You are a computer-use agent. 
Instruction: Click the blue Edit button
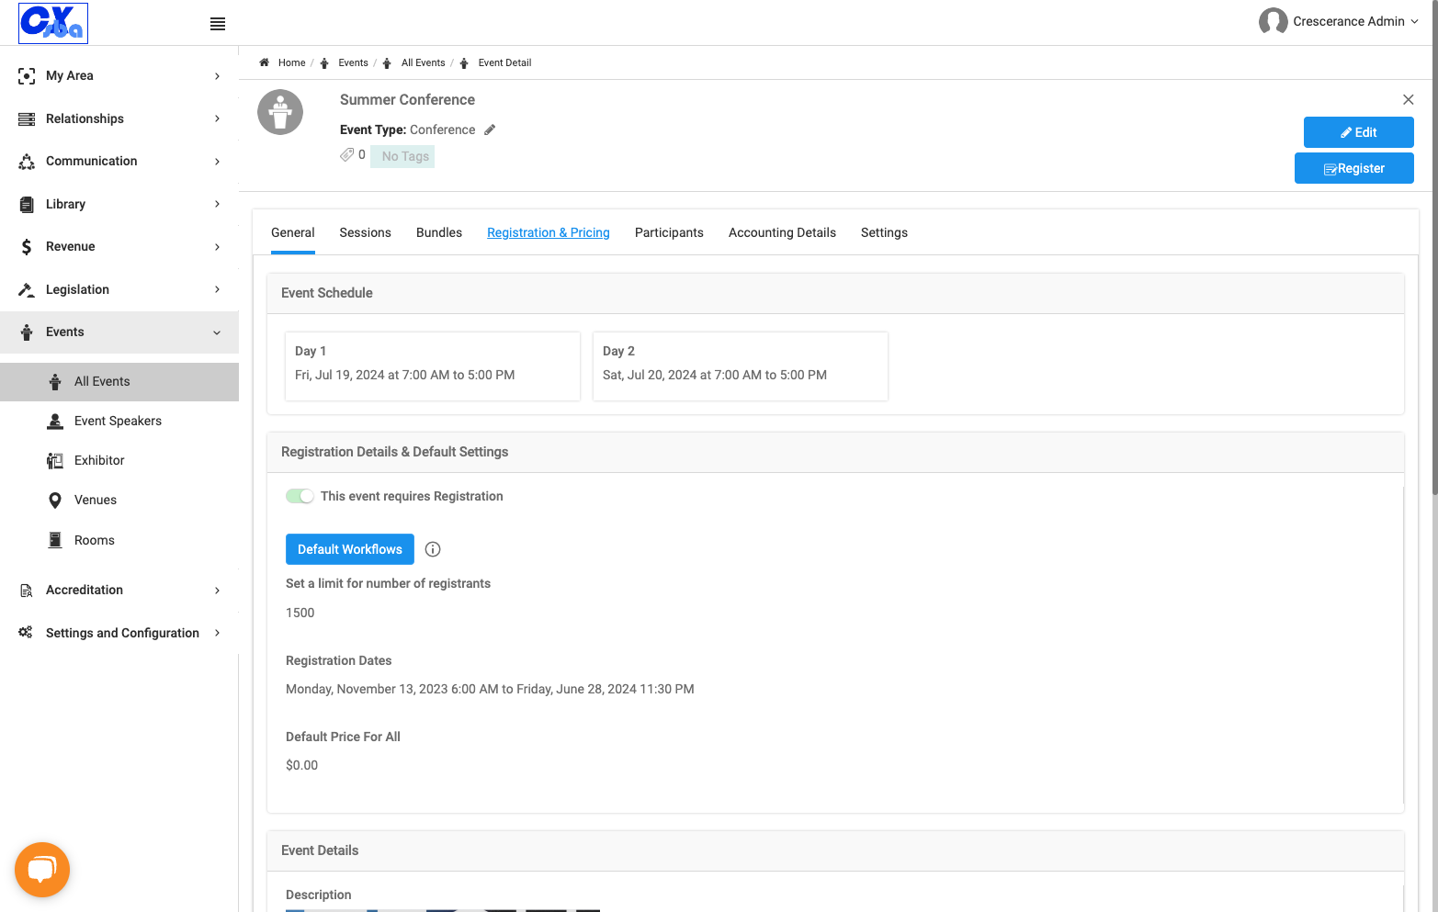click(x=1358, y=132)
